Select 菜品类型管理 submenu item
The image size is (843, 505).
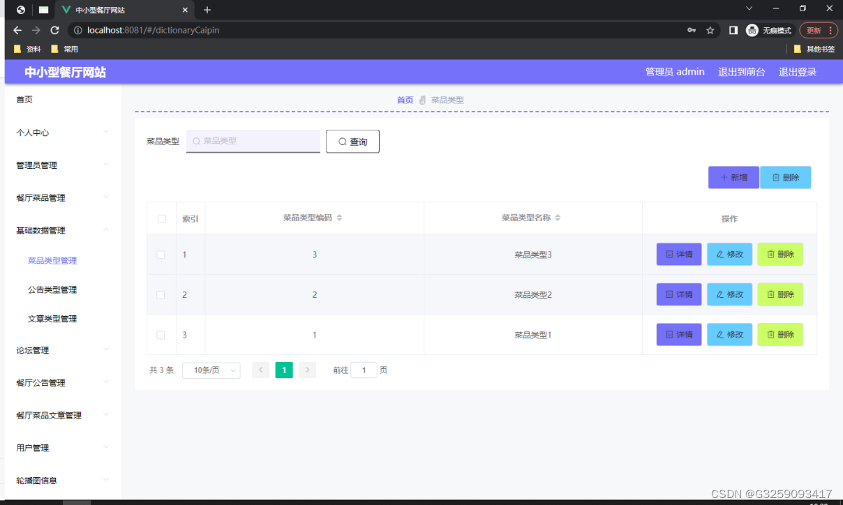52,261
